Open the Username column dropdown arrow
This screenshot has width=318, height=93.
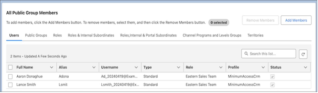point(136,68)
